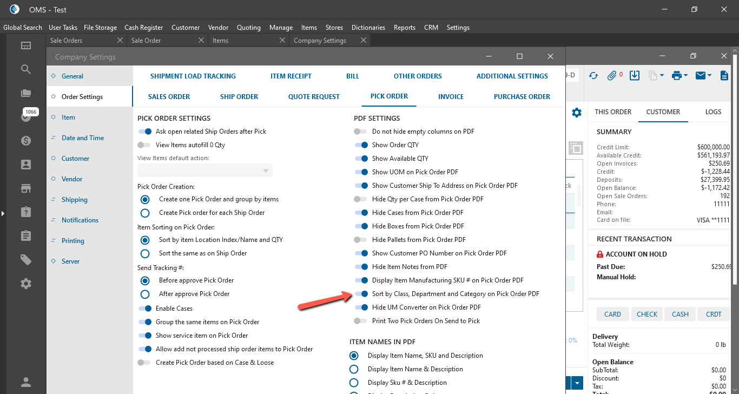Click the refresh icon in order toolbar

tap(593, 76)
